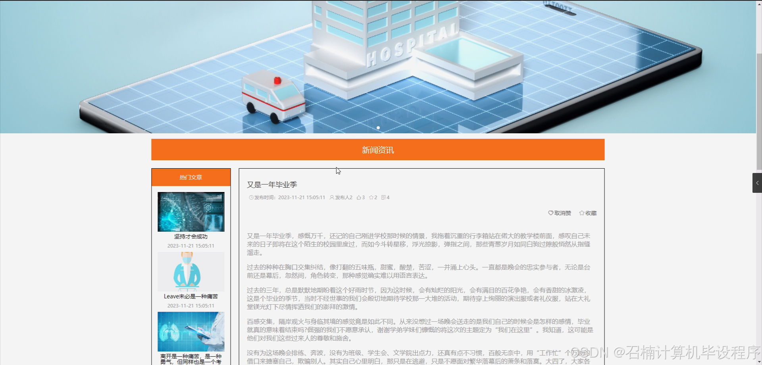Click the star icon beside 收藏
The width and height of the screenshot is (762, 365).
pos(582,213)
